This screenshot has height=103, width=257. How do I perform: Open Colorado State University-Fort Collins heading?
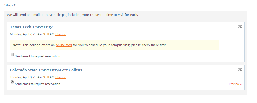[x=46, y=70]
